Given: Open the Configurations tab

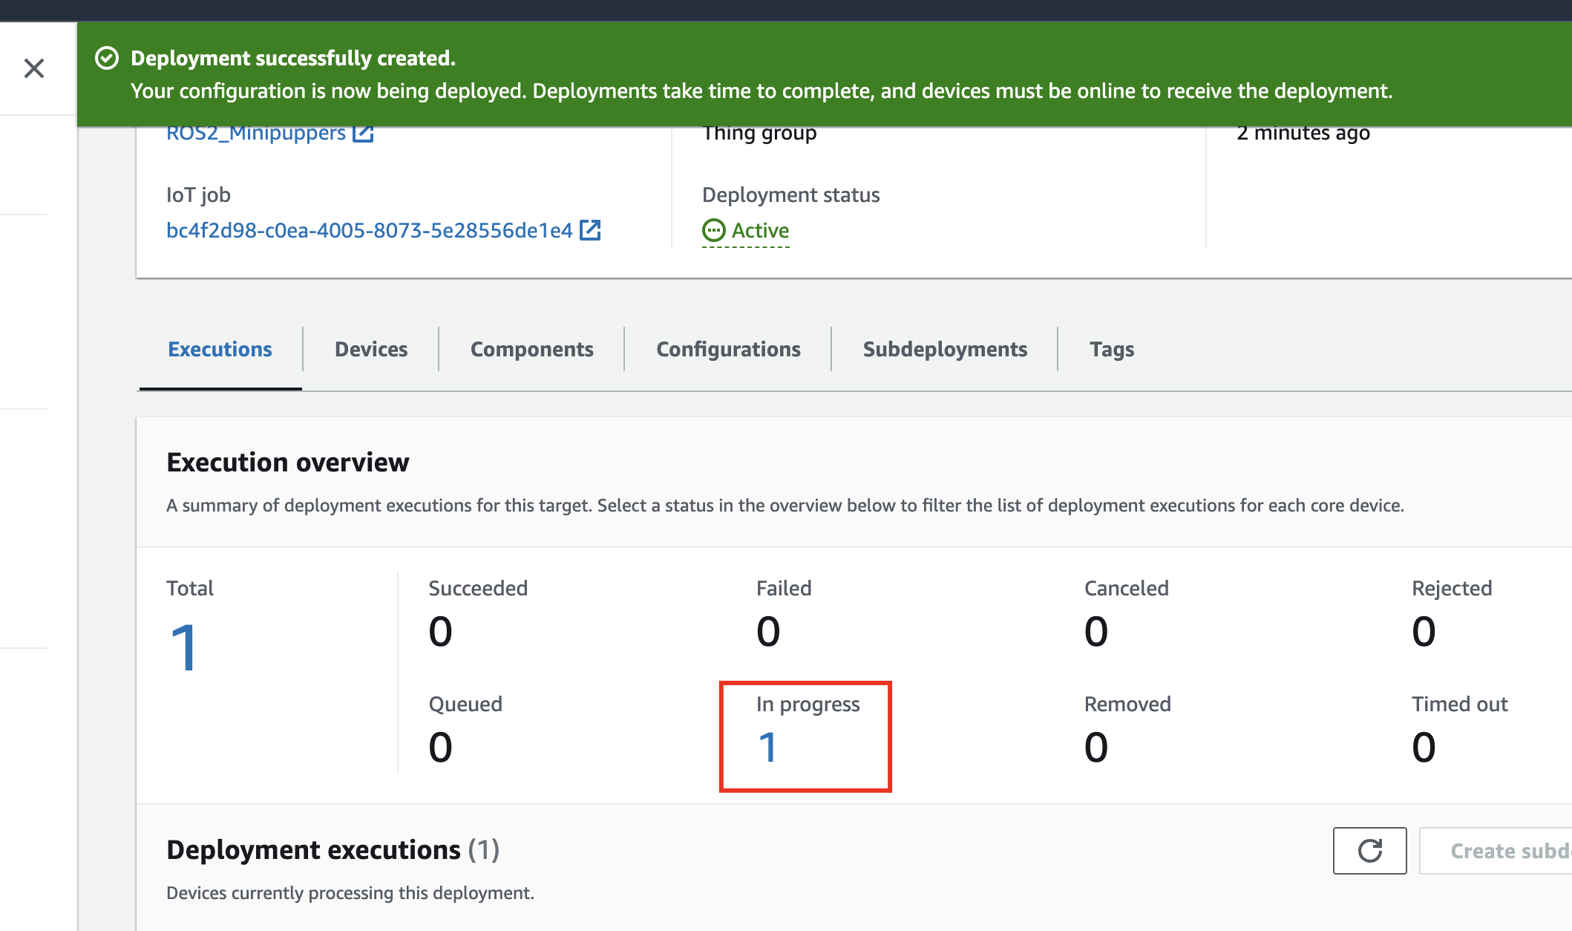Looking at the screenshot, I should (x=728, y=349).
